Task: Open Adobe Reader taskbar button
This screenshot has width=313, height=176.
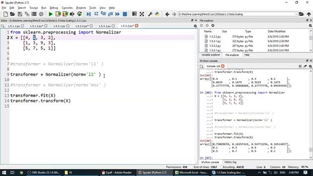Action: click(117, 173)
